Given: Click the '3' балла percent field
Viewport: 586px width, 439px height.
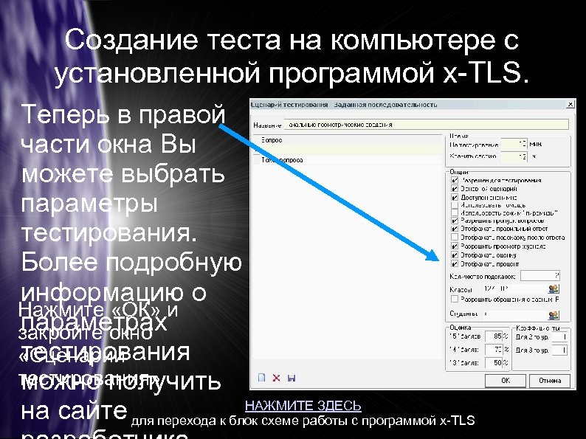Looking at the screenshot, I should tap(494, 363).
